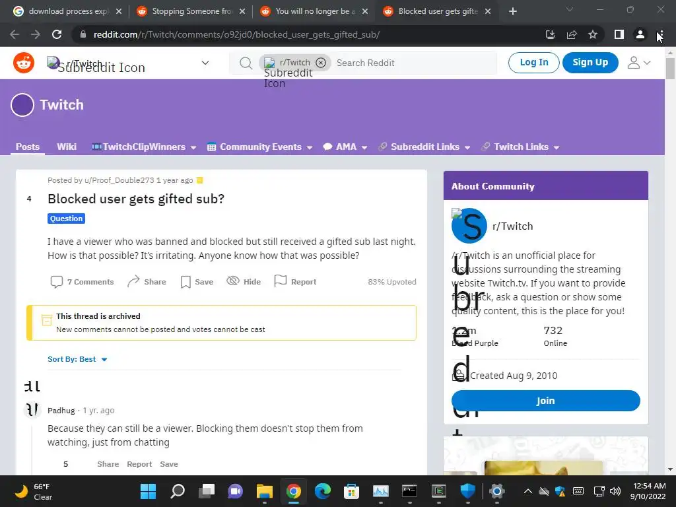
Task: Click the share page icon in address bar
Action: pos(572,34)
